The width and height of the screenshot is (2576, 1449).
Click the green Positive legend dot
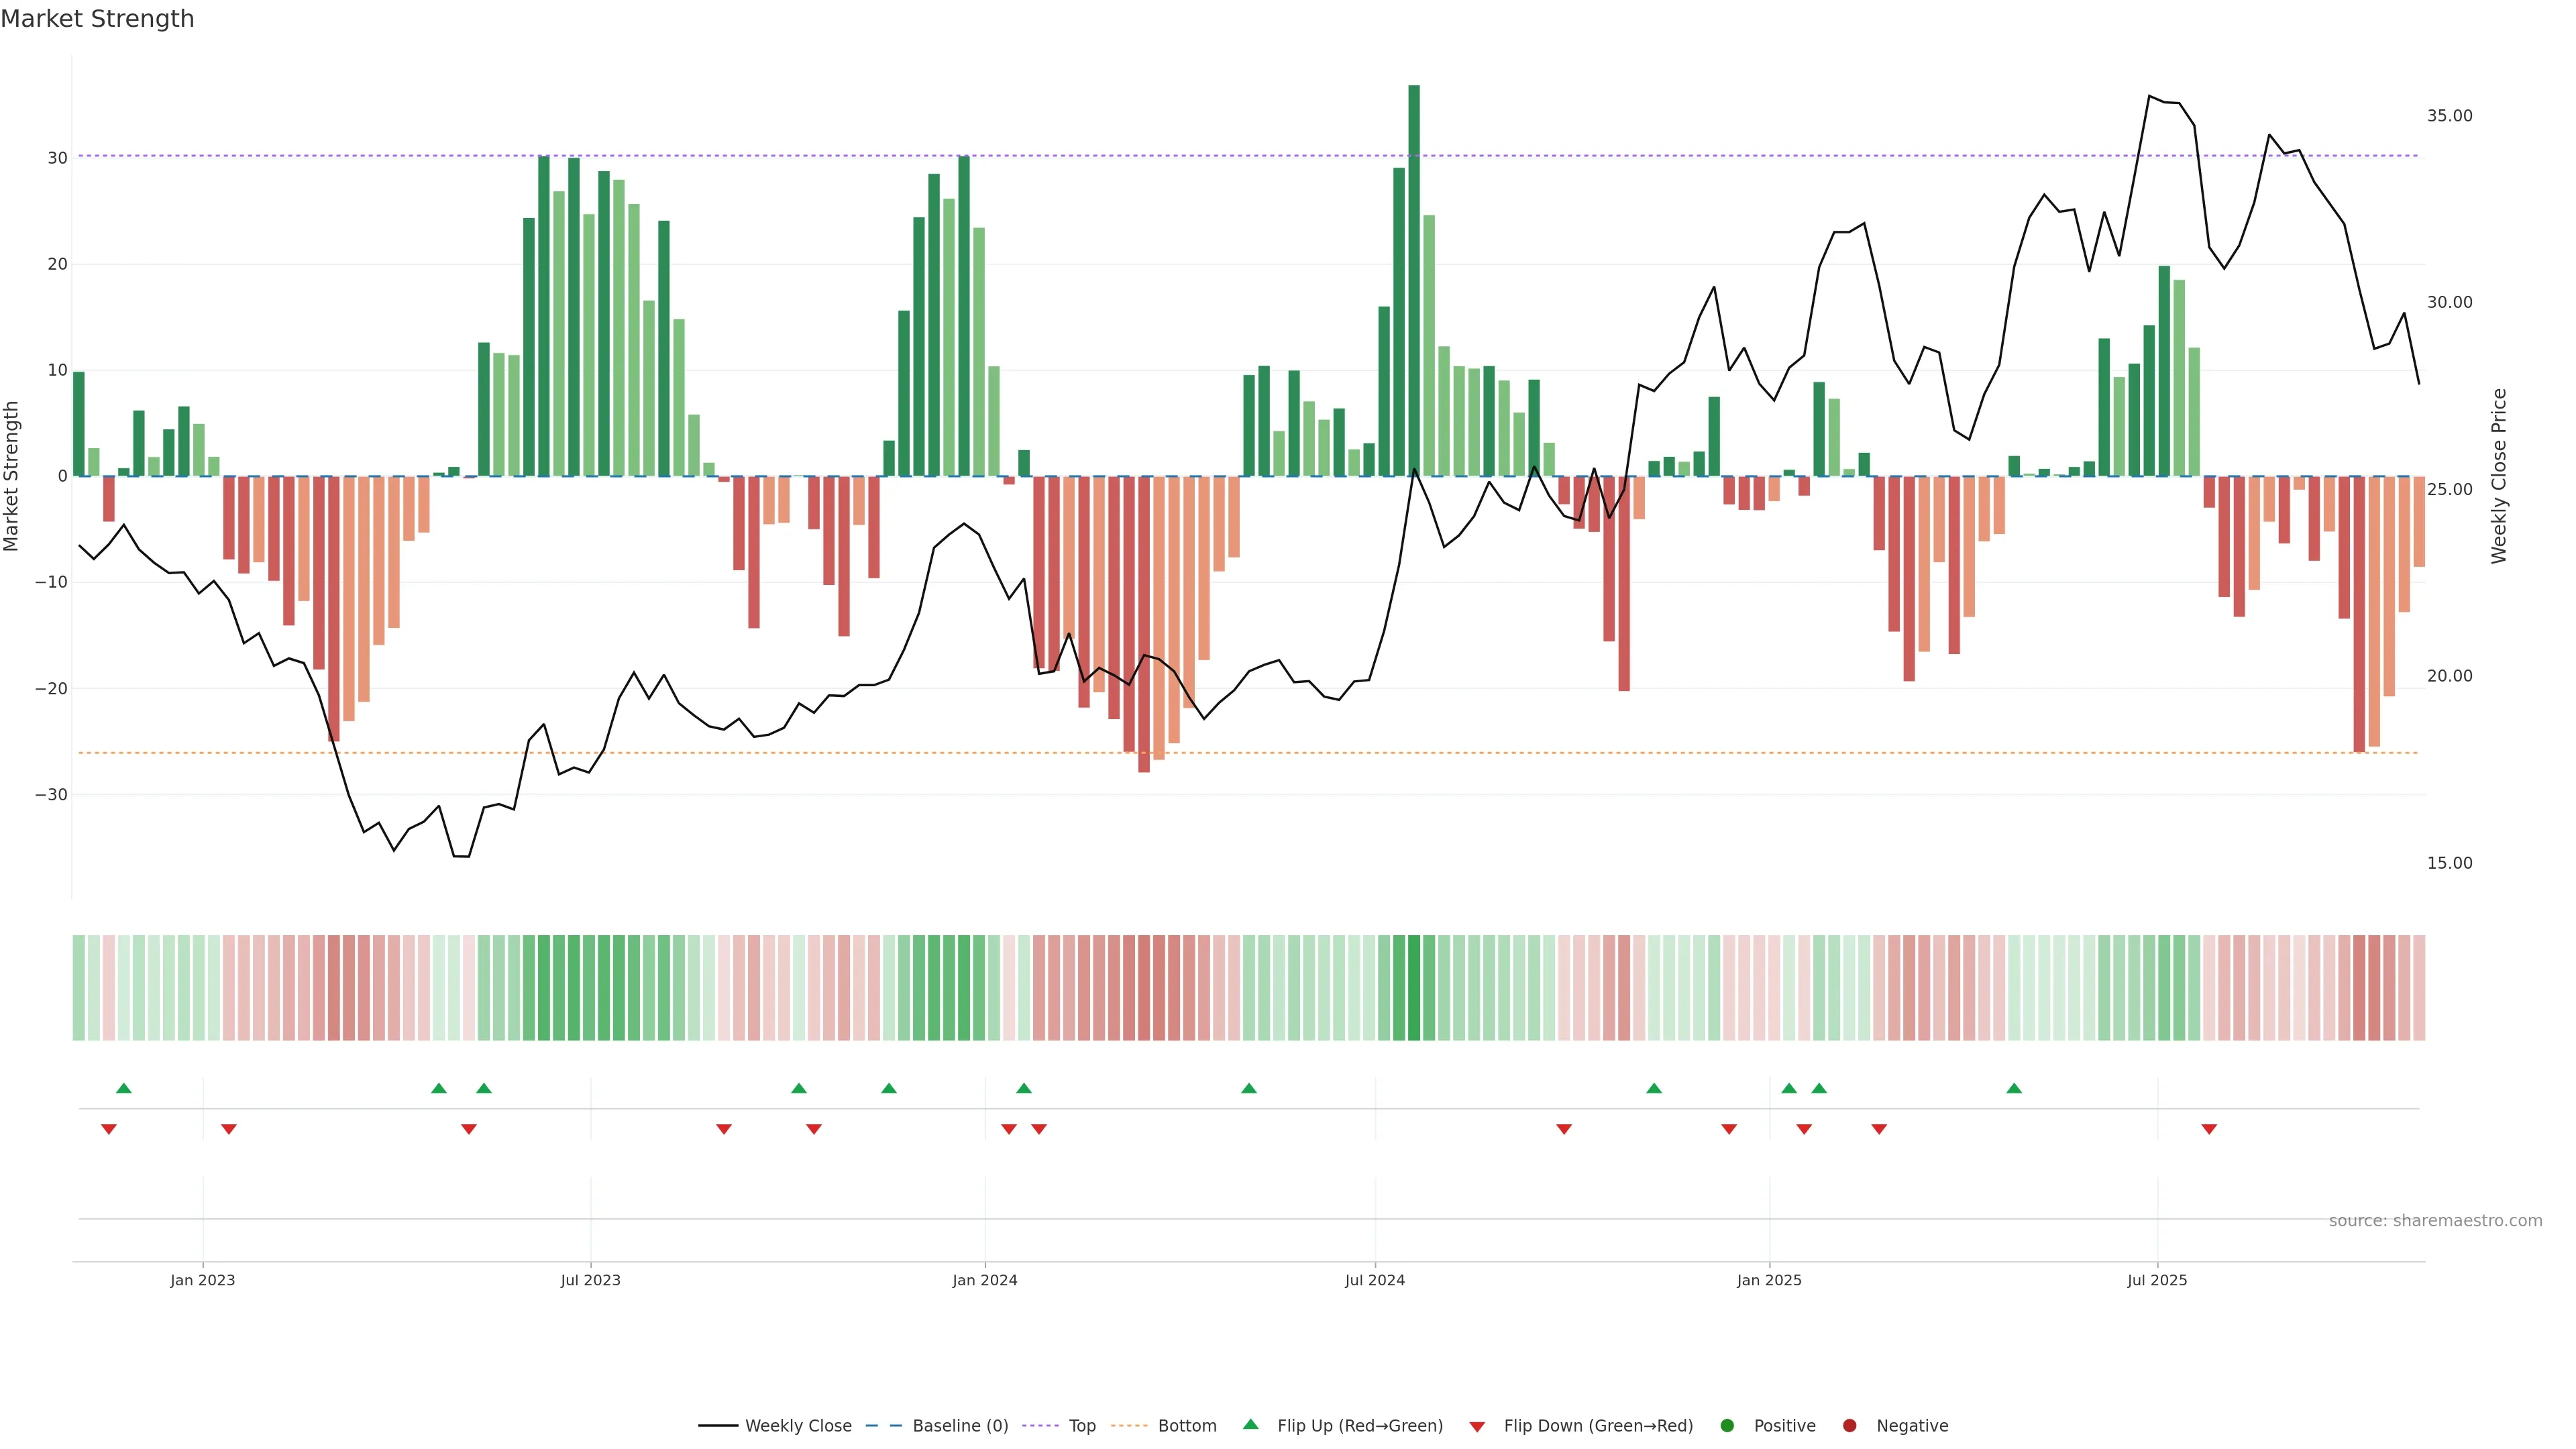tap(1727, 1426)
